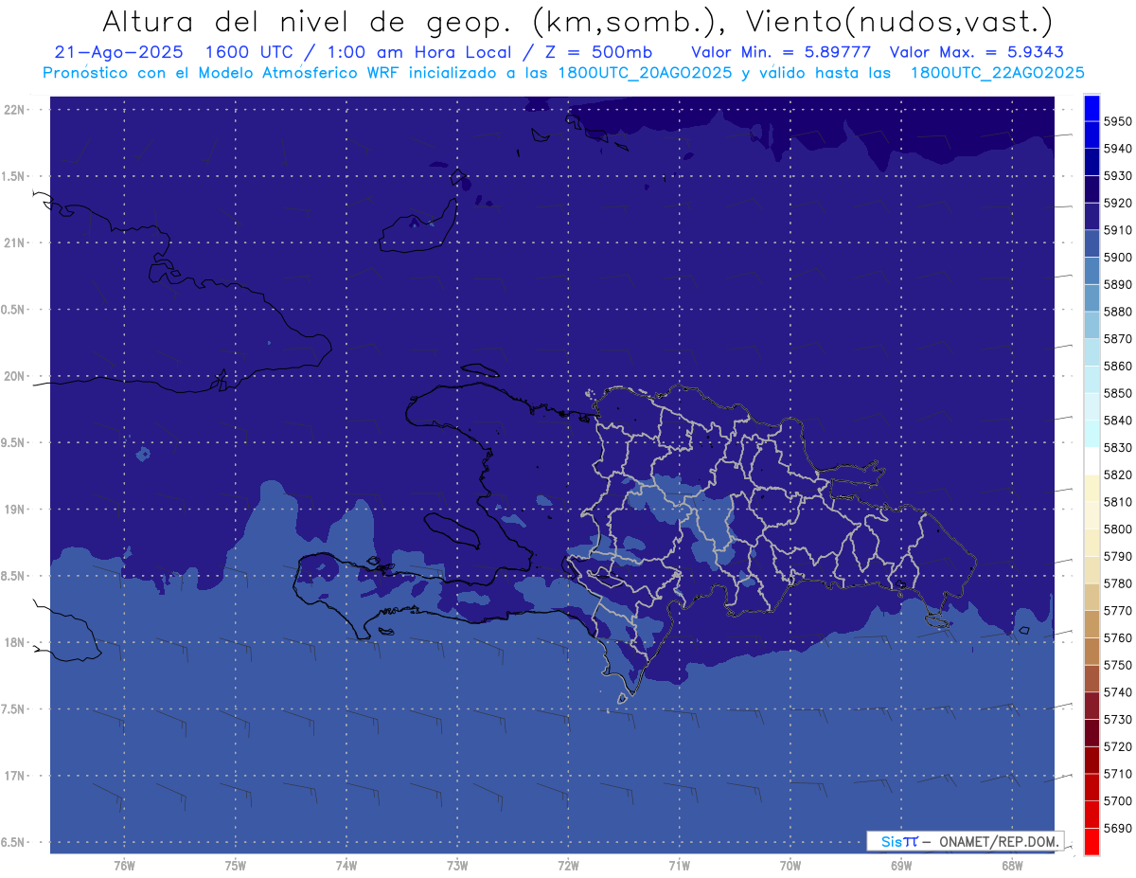Click the '5810' color scale label

coord(1118,502)
